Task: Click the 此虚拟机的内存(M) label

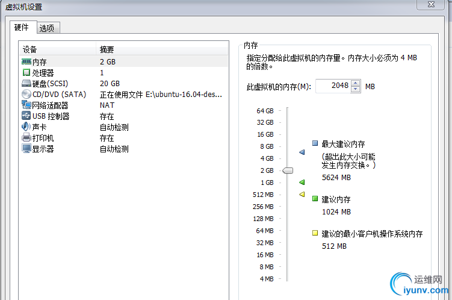Action: tap(279, 87)
